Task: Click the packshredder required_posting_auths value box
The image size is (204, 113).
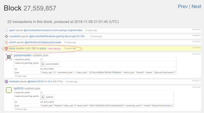Action: tap(50, 64)
